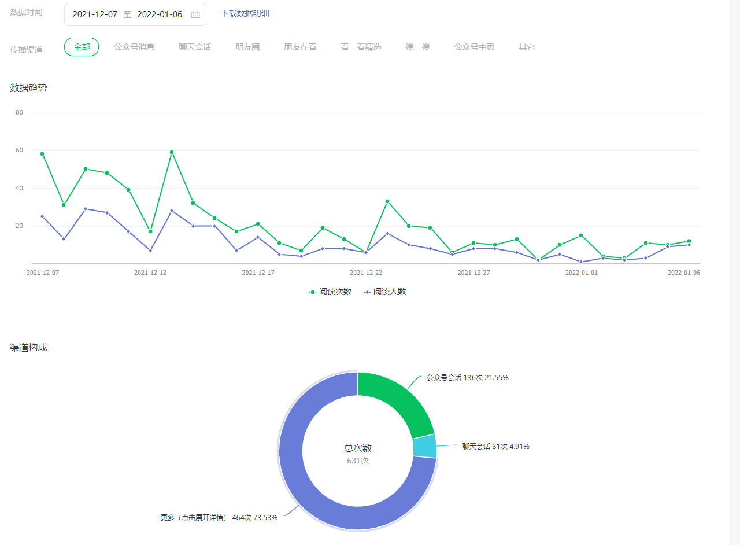The height and width of the screenshot is (545, 740).
Task: Click the calendar icon in date picker
Action: click(195, 14)
